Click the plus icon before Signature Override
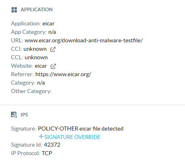 (x=41, y=137)
